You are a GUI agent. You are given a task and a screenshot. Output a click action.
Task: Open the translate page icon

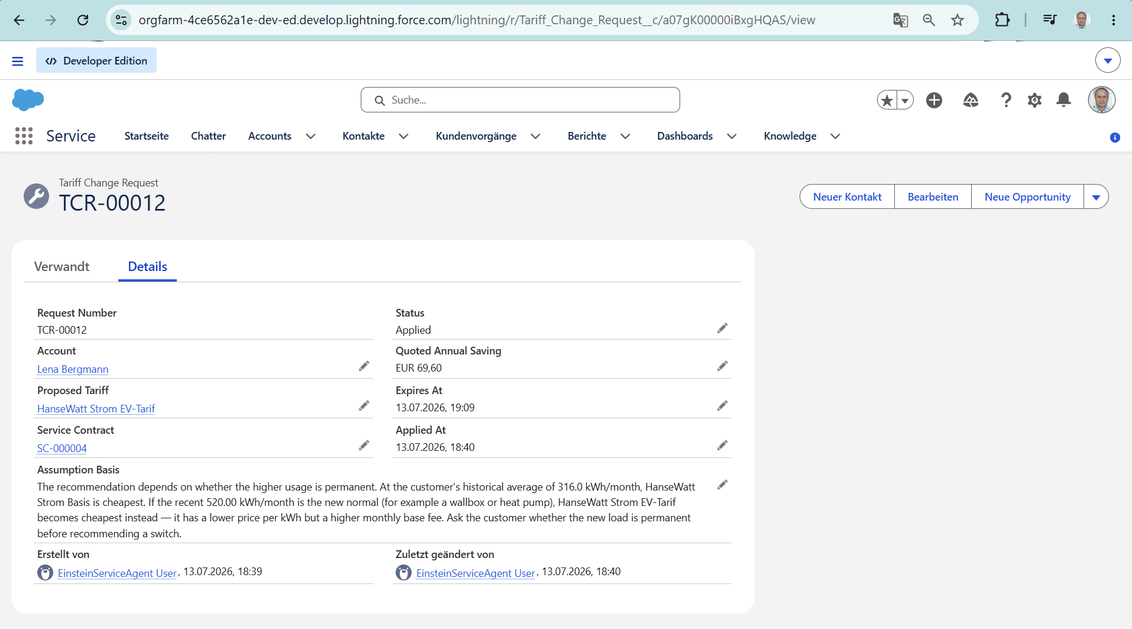click(900, 20)
